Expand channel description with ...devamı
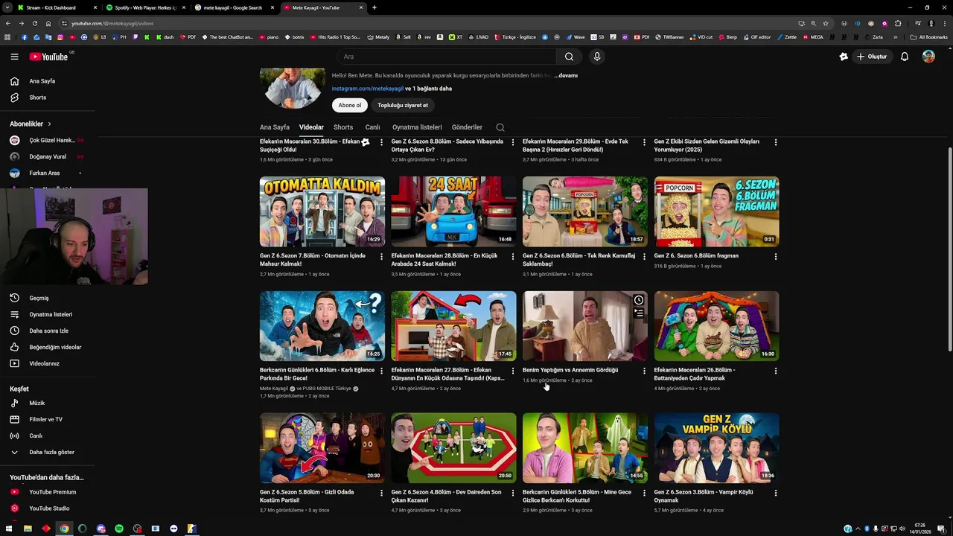 click(x=566, y=75)
